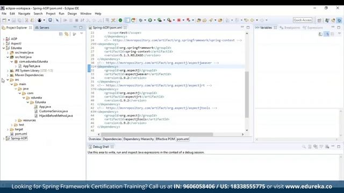Click the editor scroll-down arrow
This screenshot has height=193, width=344.
(247, 130)
